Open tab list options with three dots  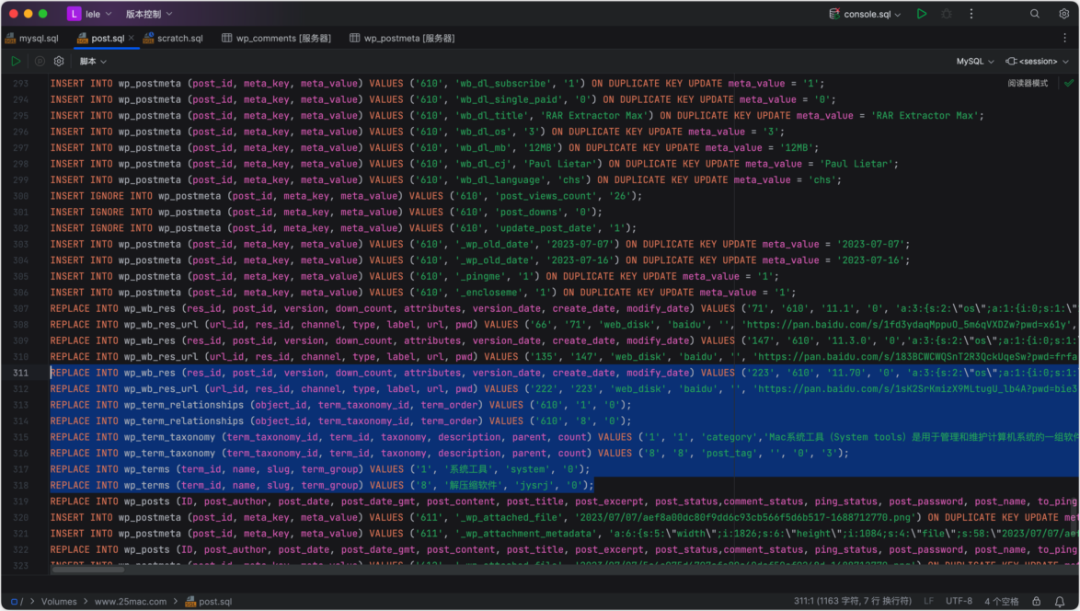pos(1064,38)
